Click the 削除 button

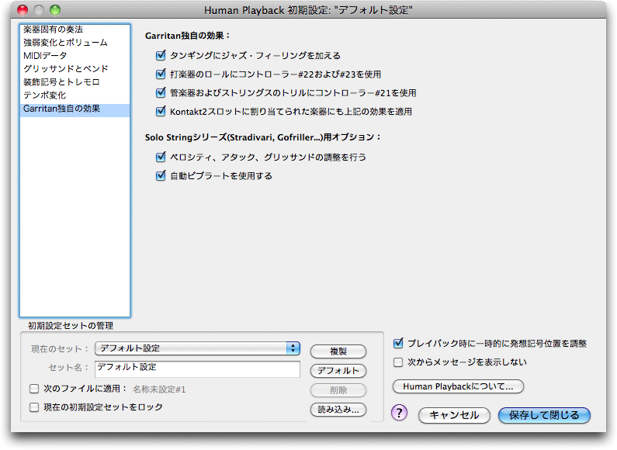click(x=338, y=390)
